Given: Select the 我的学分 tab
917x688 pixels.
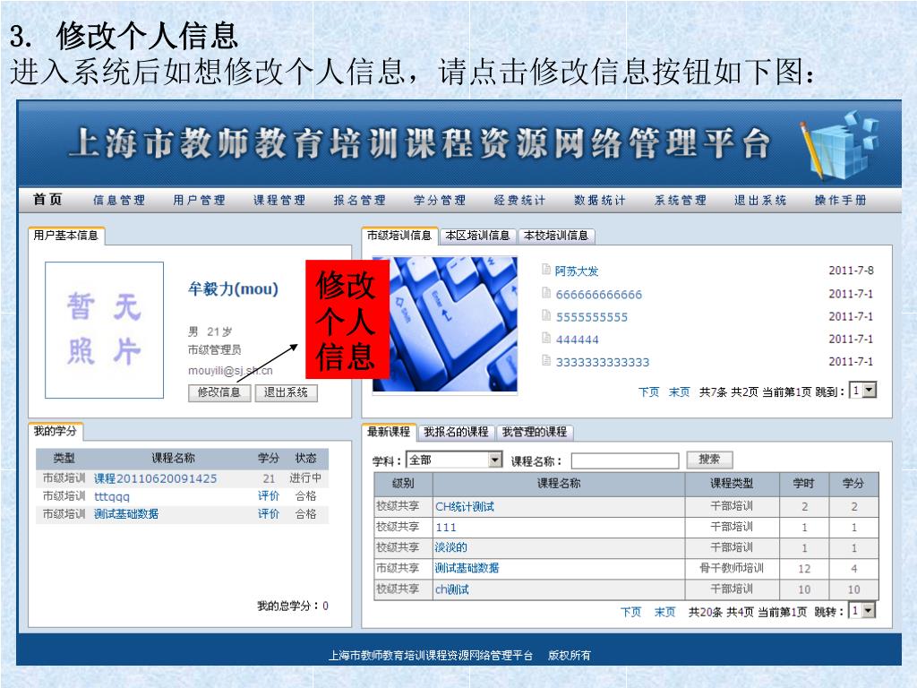Looking at the screenshot, I should click(56, 431).
